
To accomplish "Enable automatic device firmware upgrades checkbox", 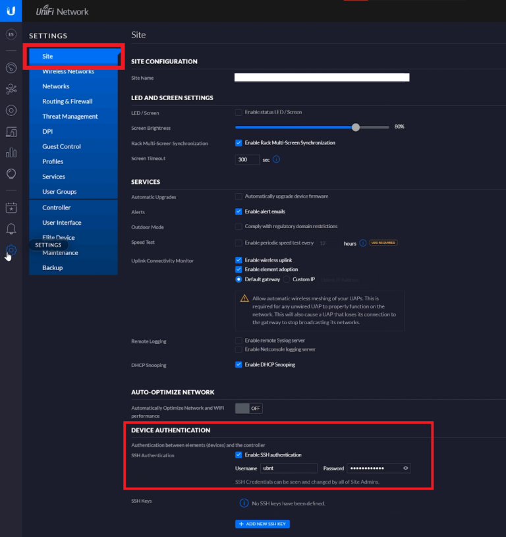I will [x=239, y=196].
